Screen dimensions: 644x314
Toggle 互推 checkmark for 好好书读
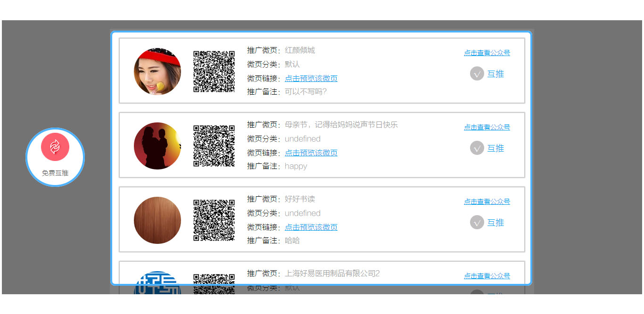click(x=477, y=223)
